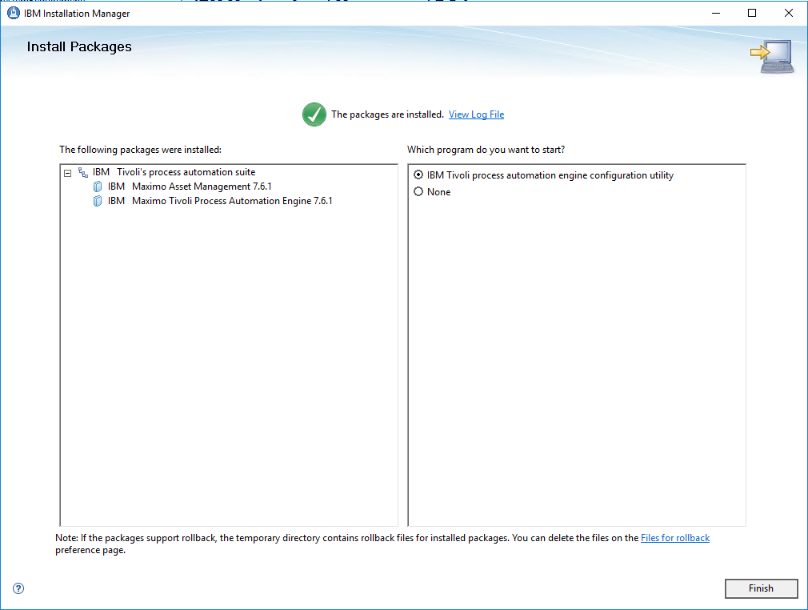Screen dimensions: 808x610
Task: Click 'The following packages were installed:' label
Action: coord(140,150)
